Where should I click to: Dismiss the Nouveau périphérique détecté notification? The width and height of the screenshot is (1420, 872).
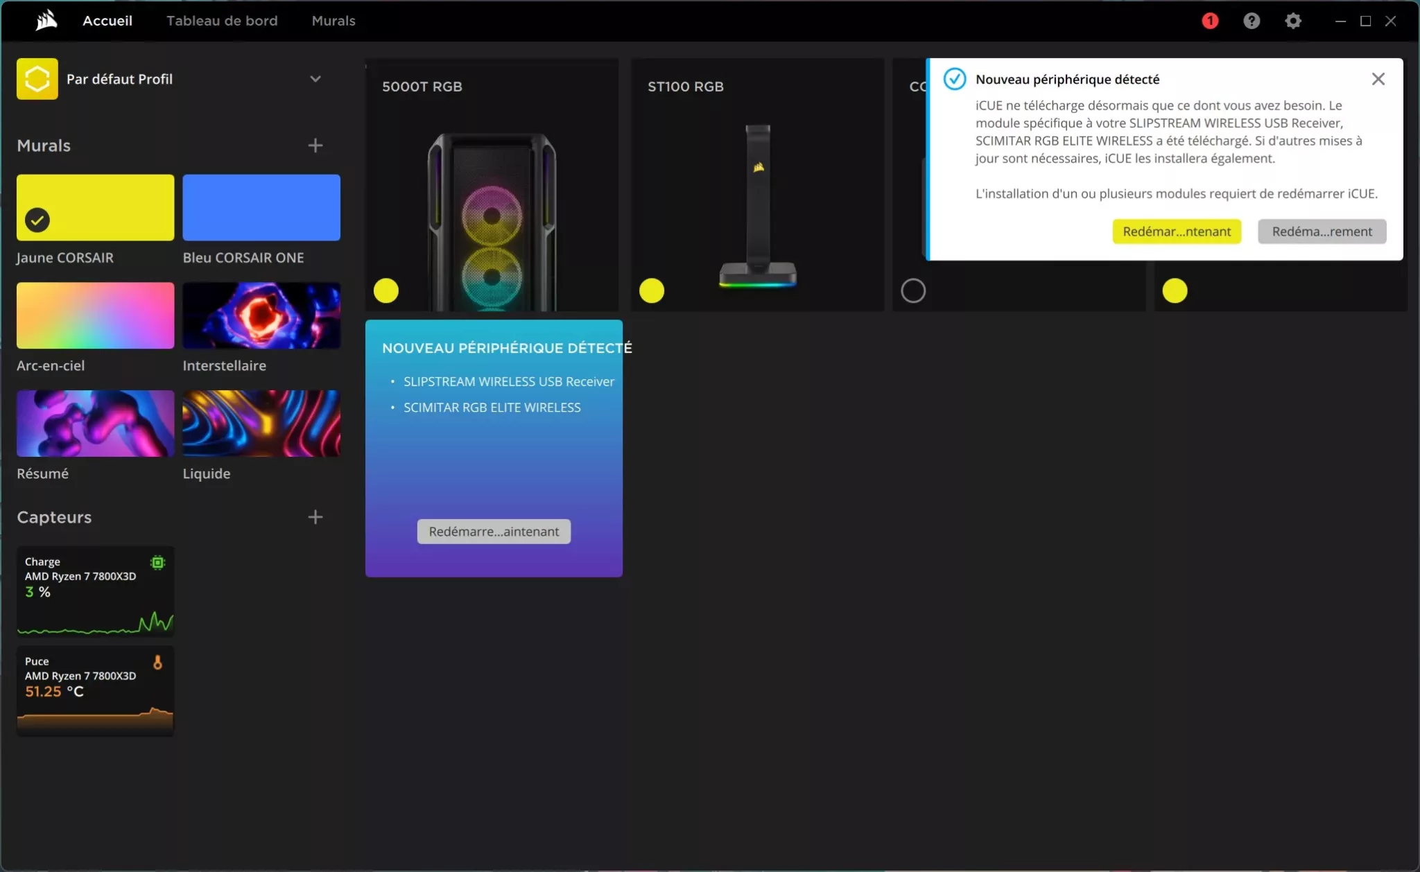click(x=1378, y=79)
